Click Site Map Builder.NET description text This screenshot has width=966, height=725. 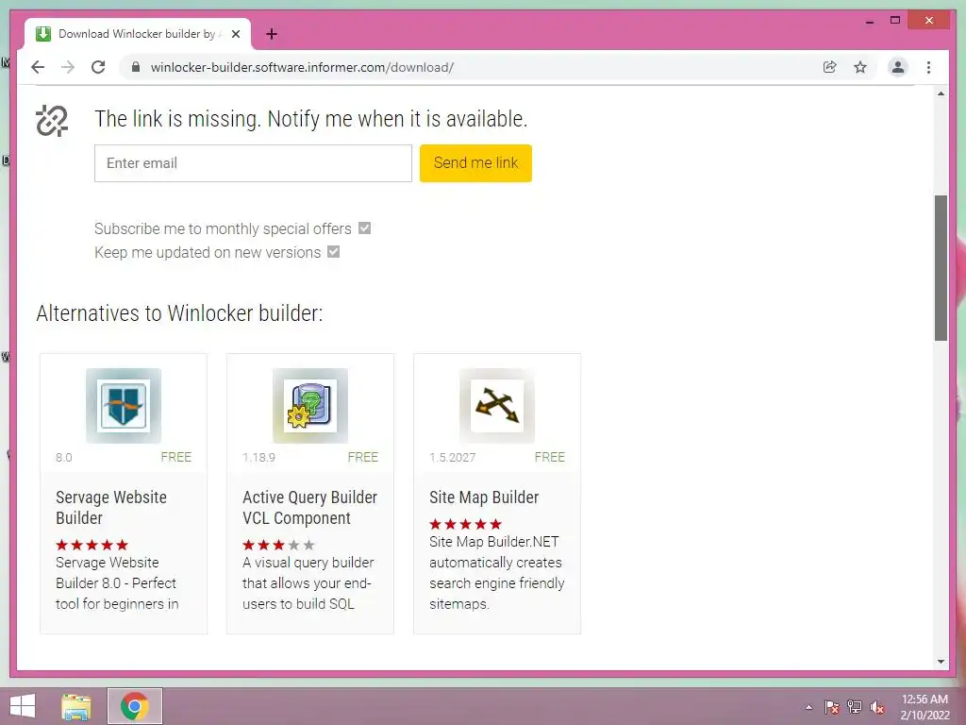496,573
